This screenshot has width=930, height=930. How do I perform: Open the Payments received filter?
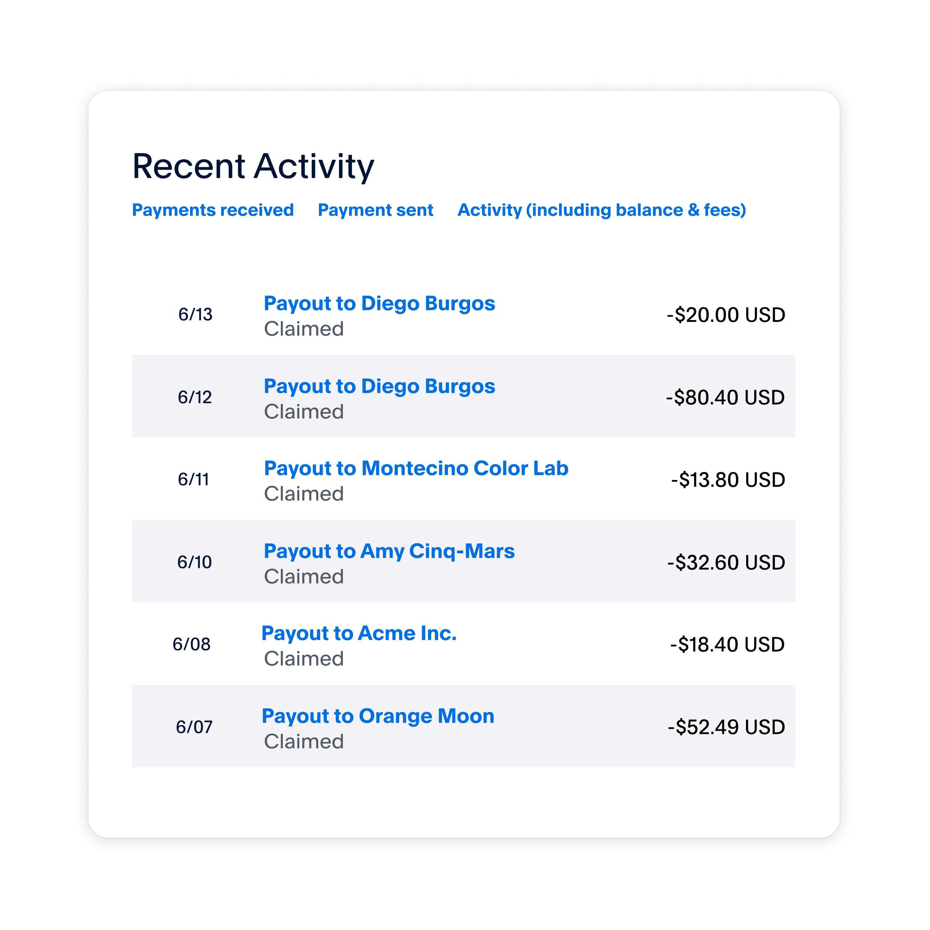213,209
